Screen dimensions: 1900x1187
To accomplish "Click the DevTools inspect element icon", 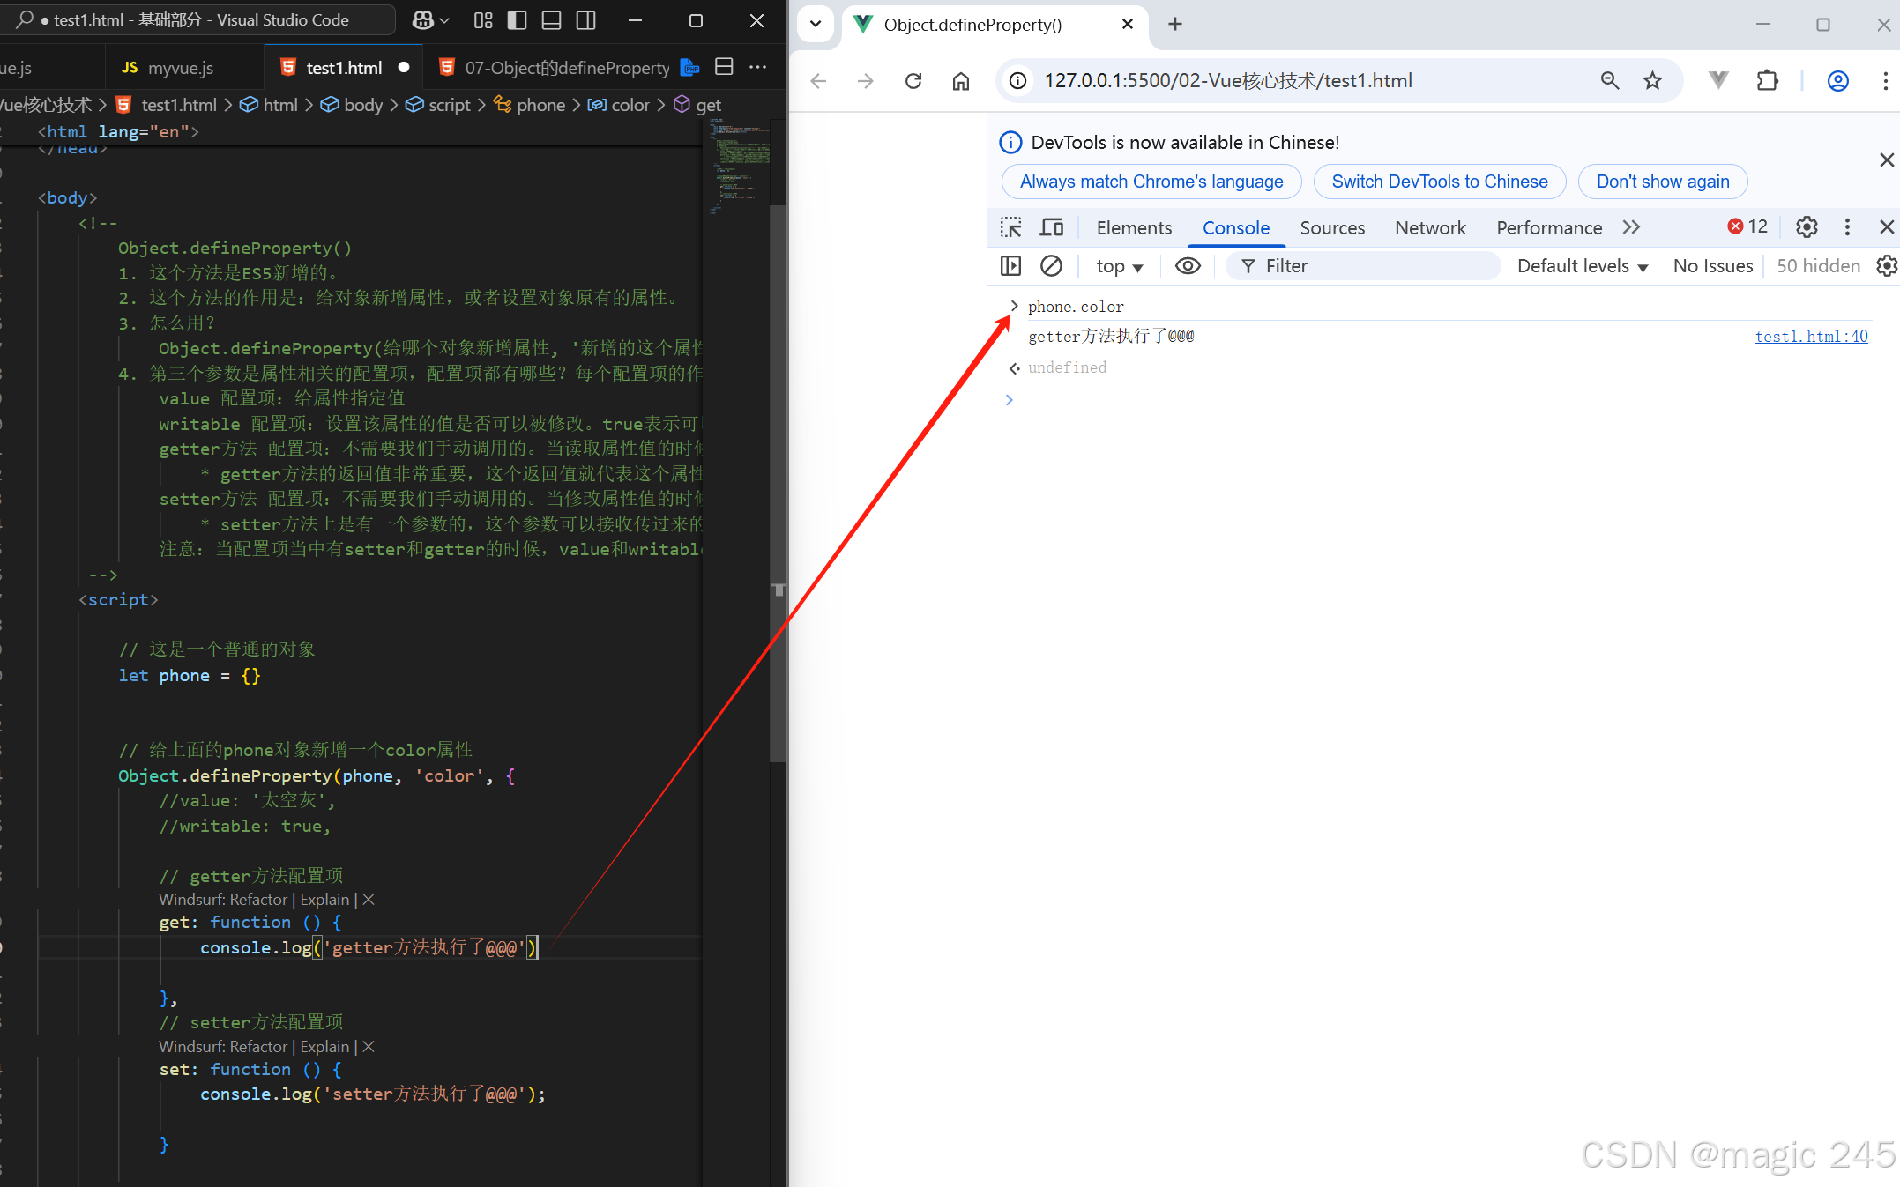I will (x=1010, y=227).
